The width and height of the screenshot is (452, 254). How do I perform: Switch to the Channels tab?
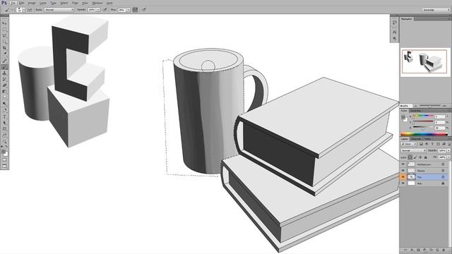(x=416, y=139)
